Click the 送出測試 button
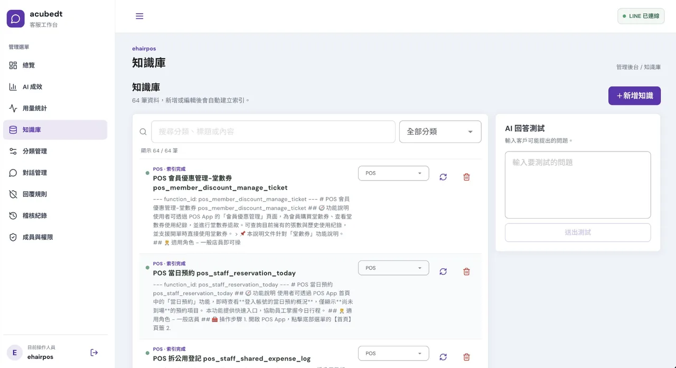Viewport: 676px width, 368px height. pyautogui.click(x=578, y=232)
